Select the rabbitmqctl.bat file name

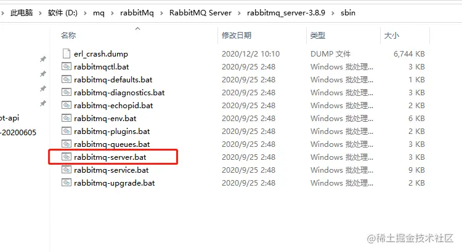coord(102,67)
